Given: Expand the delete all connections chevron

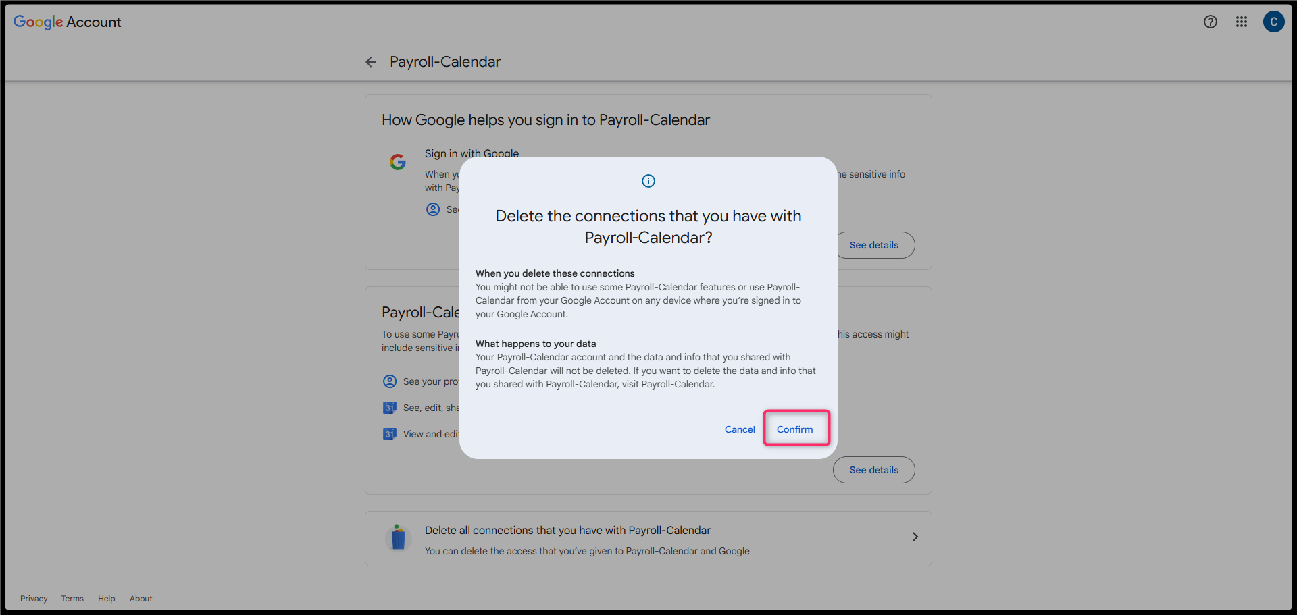Looking at the screenshot, I should [915, 537].
